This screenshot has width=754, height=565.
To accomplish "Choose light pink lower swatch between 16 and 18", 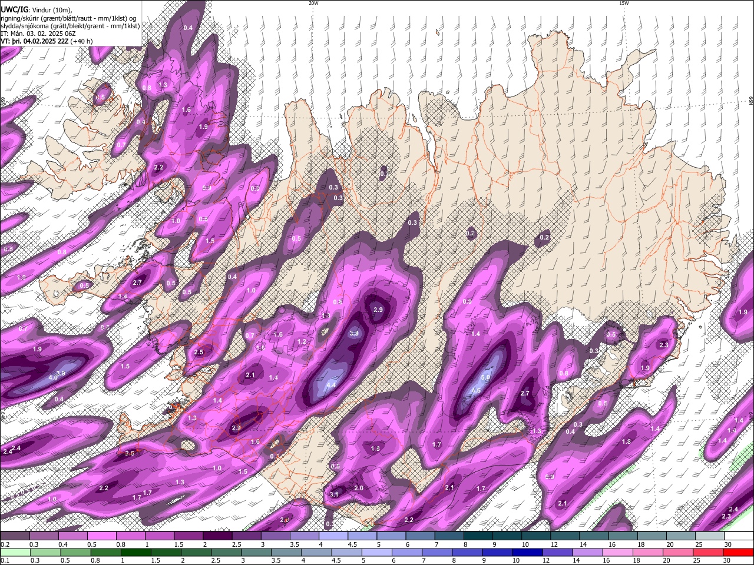I will click(x=617, y=552).
